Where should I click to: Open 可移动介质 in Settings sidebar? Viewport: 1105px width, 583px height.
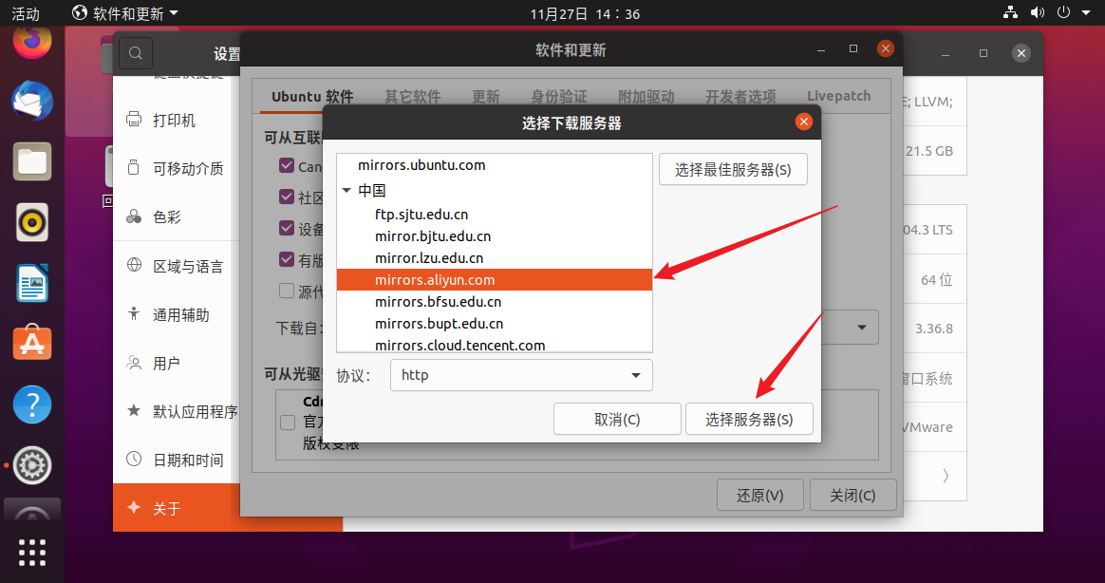click(177, 168)
